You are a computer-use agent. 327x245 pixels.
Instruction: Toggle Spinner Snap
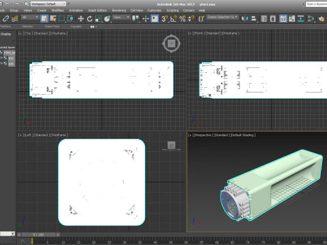point(191,18)
